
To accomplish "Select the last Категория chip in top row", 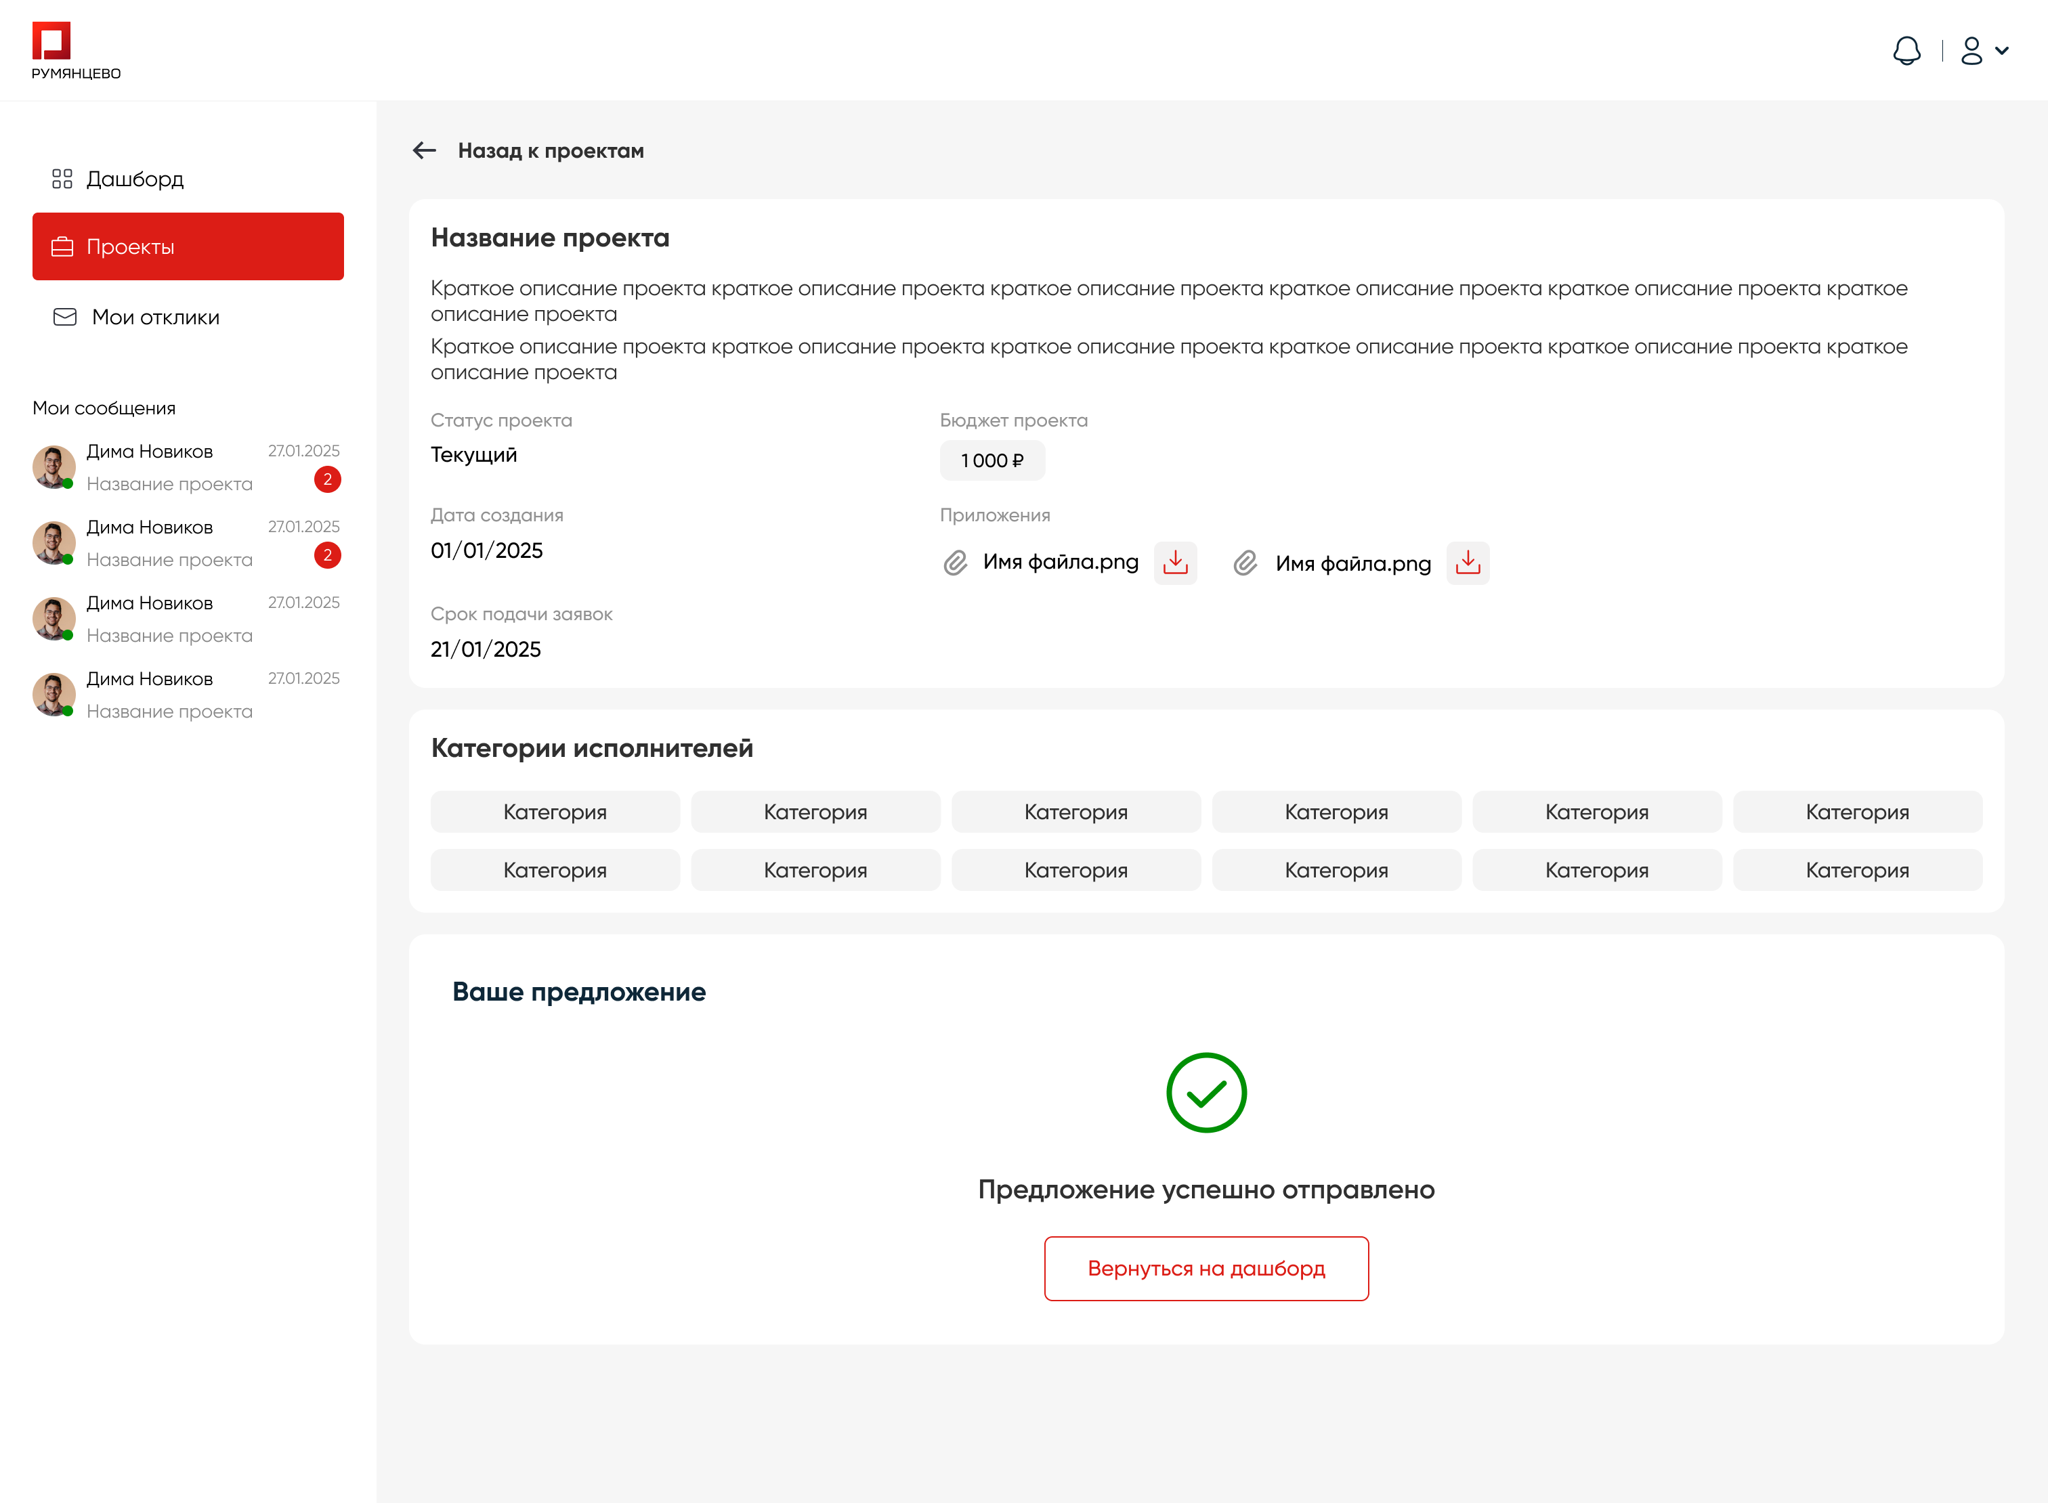I will point(1857,812).
